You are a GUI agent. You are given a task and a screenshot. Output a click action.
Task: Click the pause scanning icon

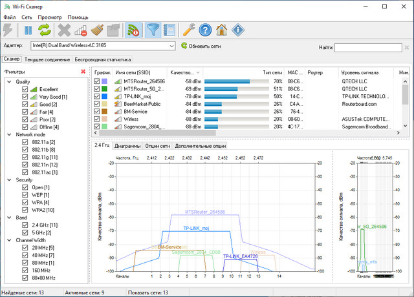pos(28,29)
